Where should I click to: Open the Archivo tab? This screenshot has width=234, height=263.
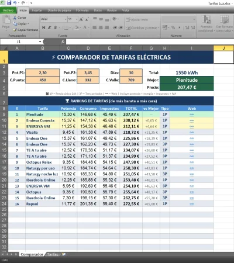(x=8, y=11)
